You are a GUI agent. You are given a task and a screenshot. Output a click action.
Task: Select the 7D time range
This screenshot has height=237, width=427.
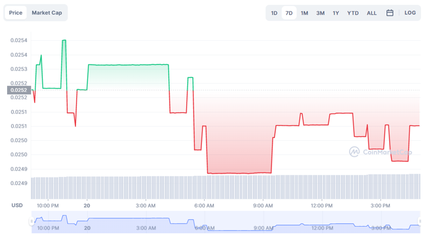tap(289, 13)
